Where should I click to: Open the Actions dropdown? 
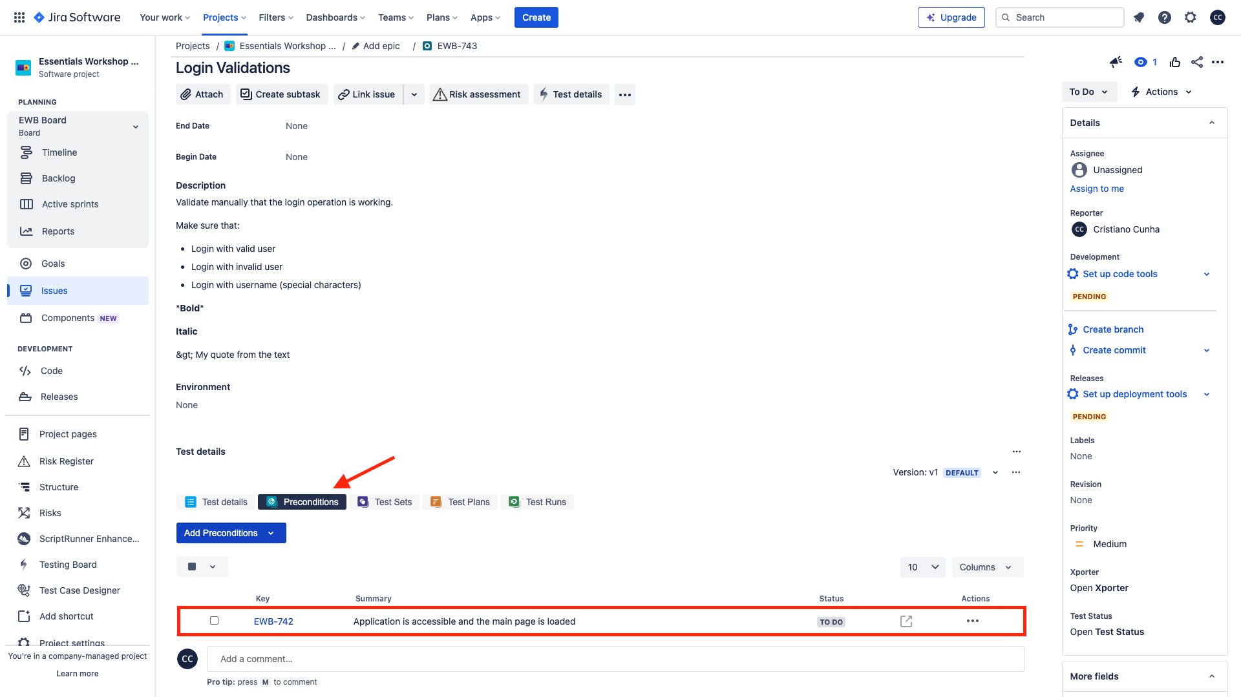(1161, 92)
